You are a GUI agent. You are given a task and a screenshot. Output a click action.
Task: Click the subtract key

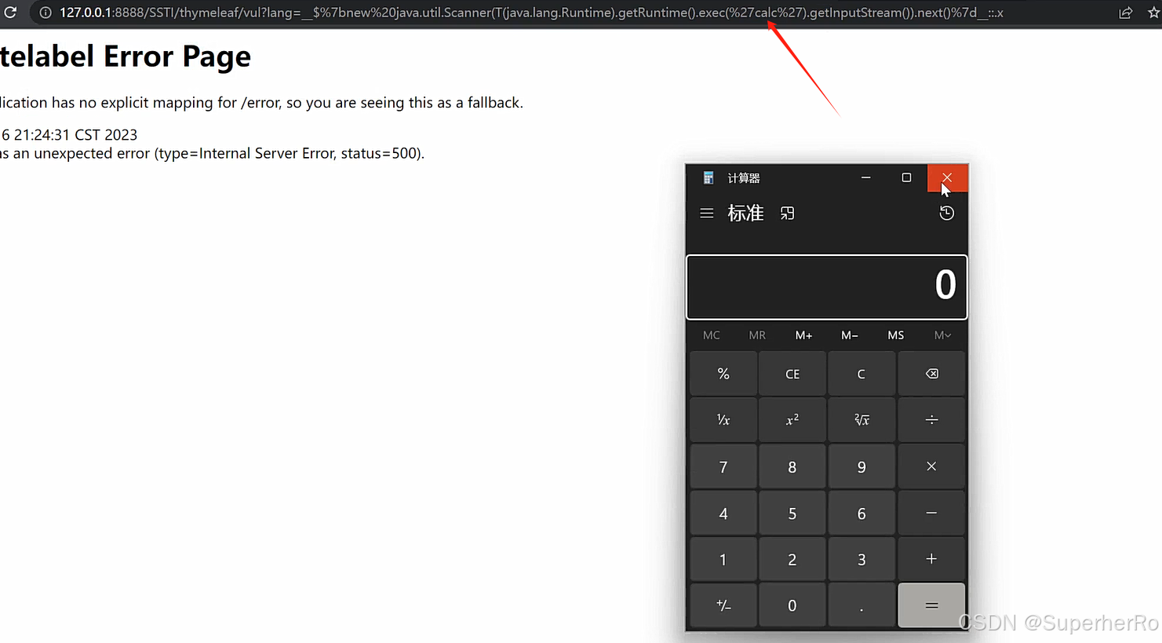[931, 513]
